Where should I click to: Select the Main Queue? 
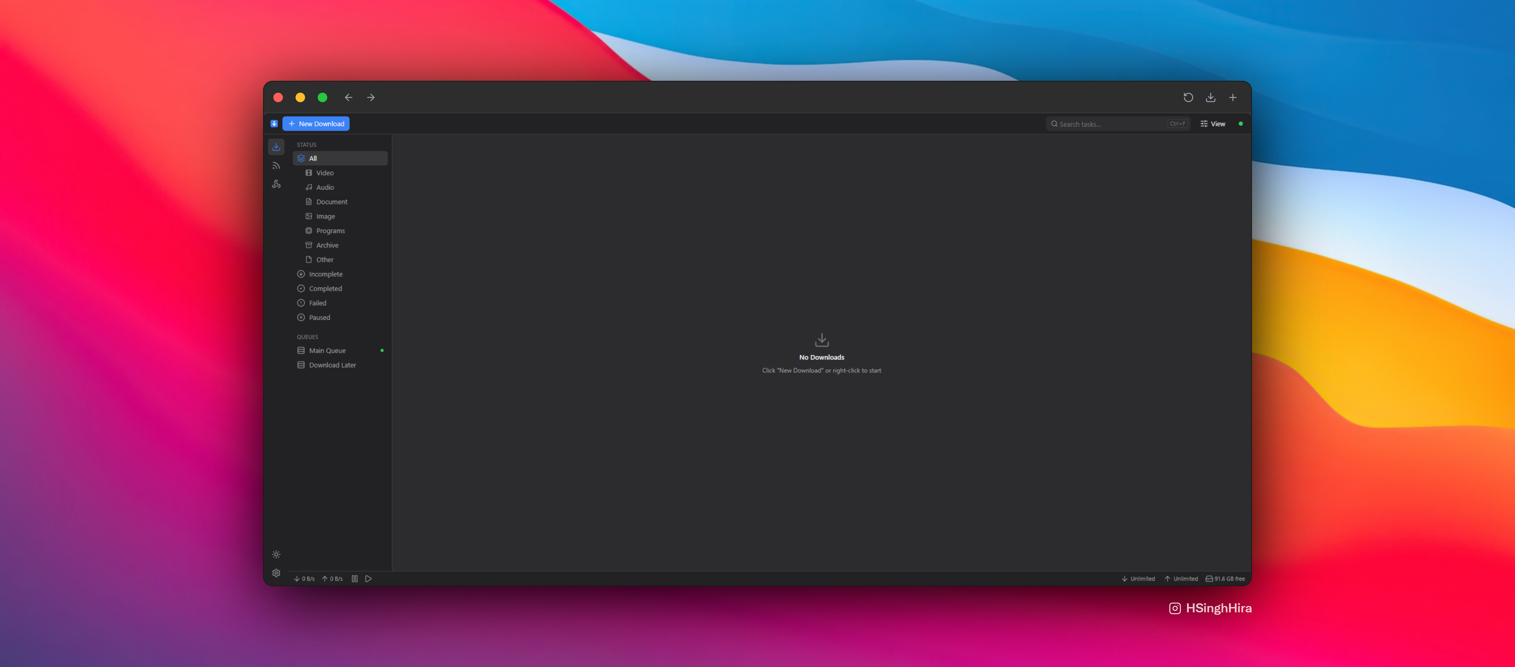340,351
